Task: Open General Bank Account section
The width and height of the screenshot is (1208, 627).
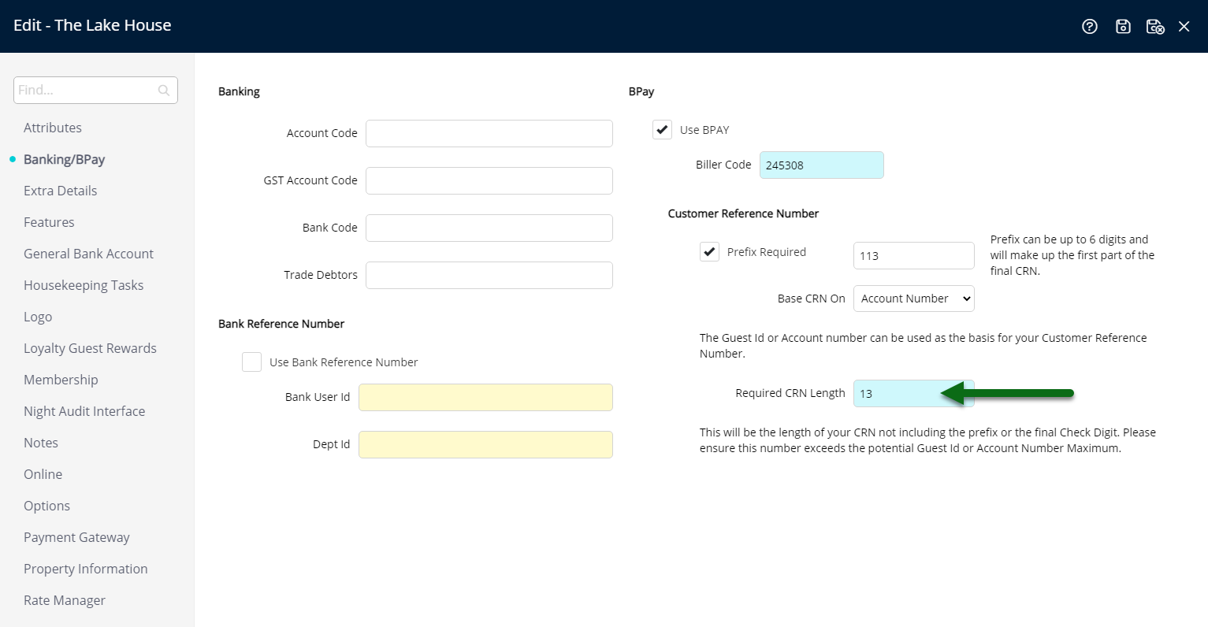Action: 88,254
